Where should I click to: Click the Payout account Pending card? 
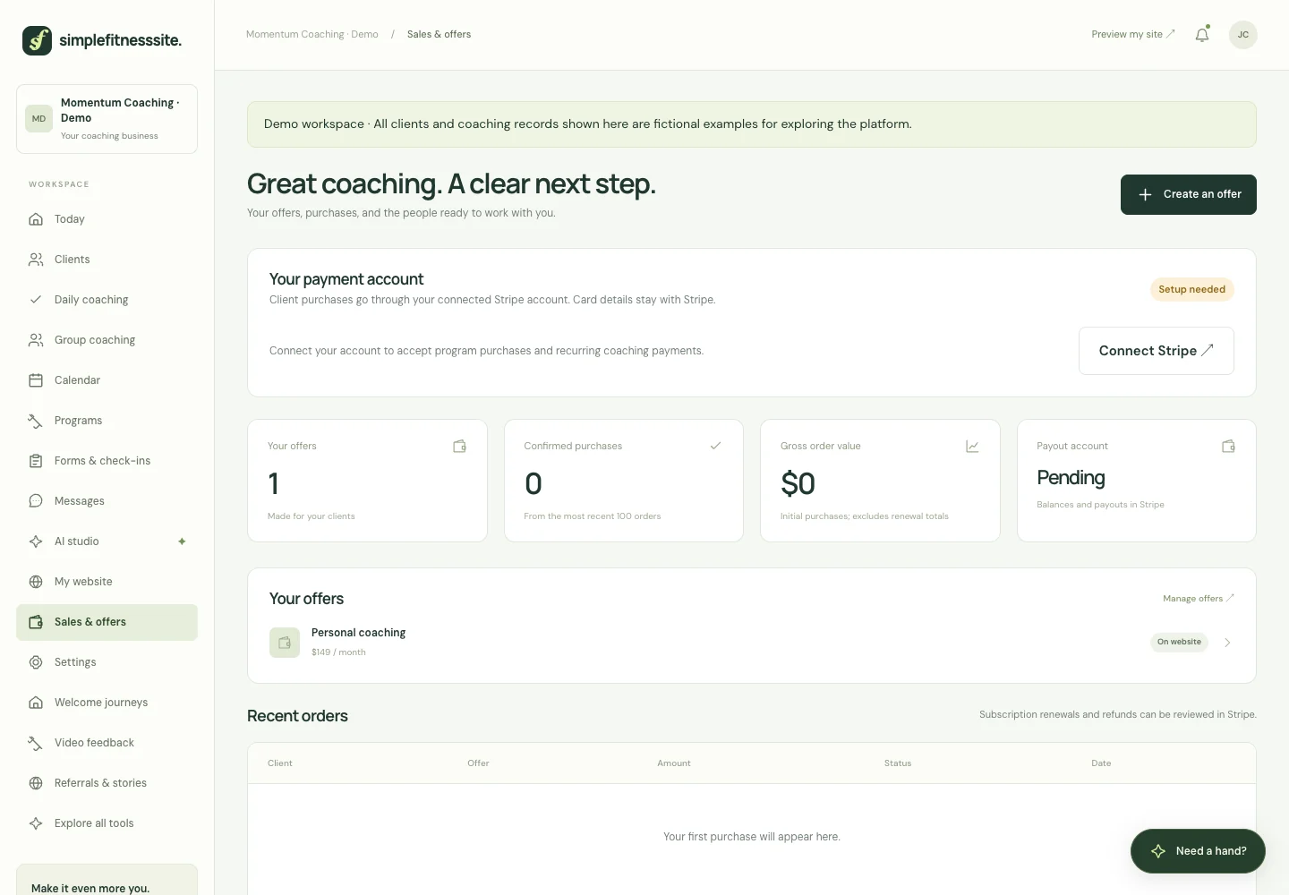(x=1136, y=481)
